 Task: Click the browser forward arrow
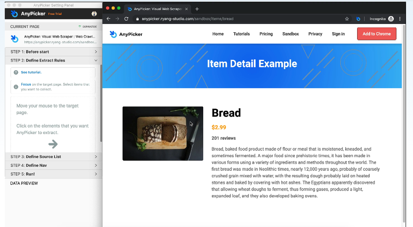pos(117,19)
